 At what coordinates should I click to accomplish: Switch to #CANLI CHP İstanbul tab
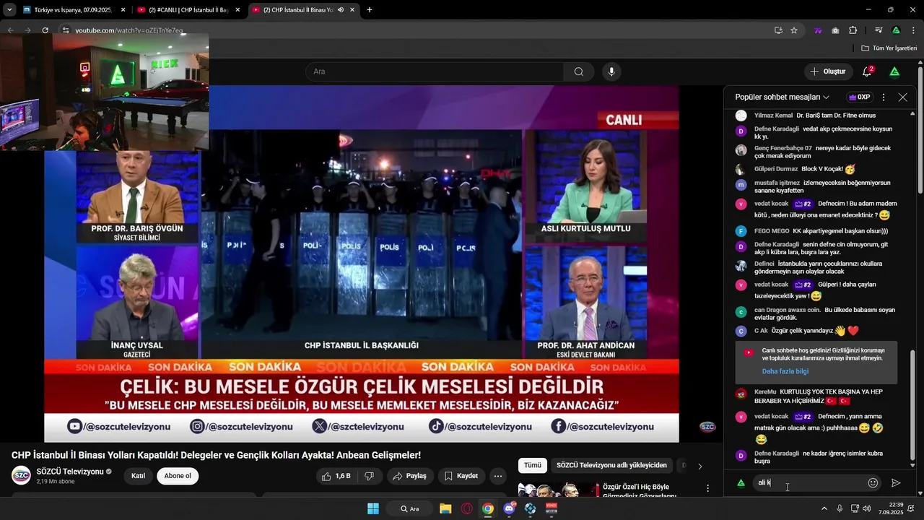click(x=189, y=10)
